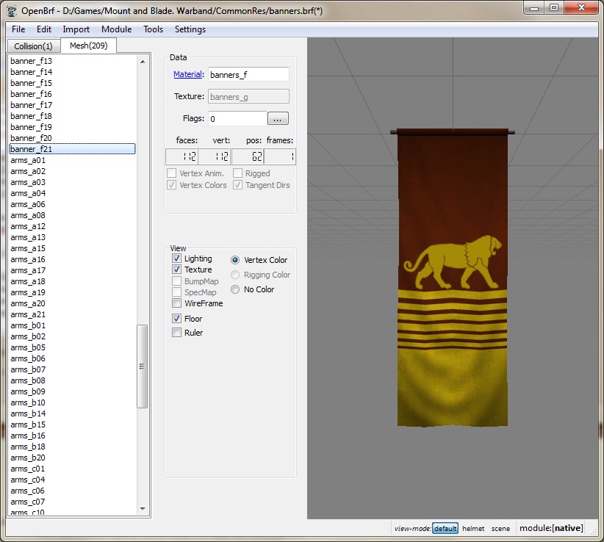The image size is (604, 542).
Task: Select mesh banner_f13
Action: click(x=73, y=61)
